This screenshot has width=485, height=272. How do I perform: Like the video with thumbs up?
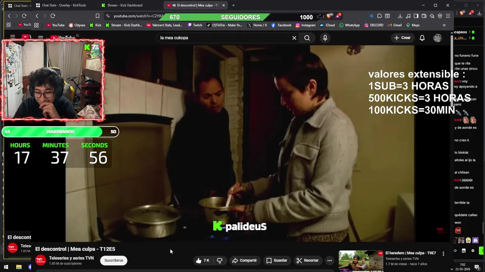click(203, 260)
